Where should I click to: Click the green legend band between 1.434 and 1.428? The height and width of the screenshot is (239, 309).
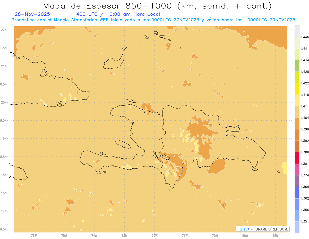[297, 66]
